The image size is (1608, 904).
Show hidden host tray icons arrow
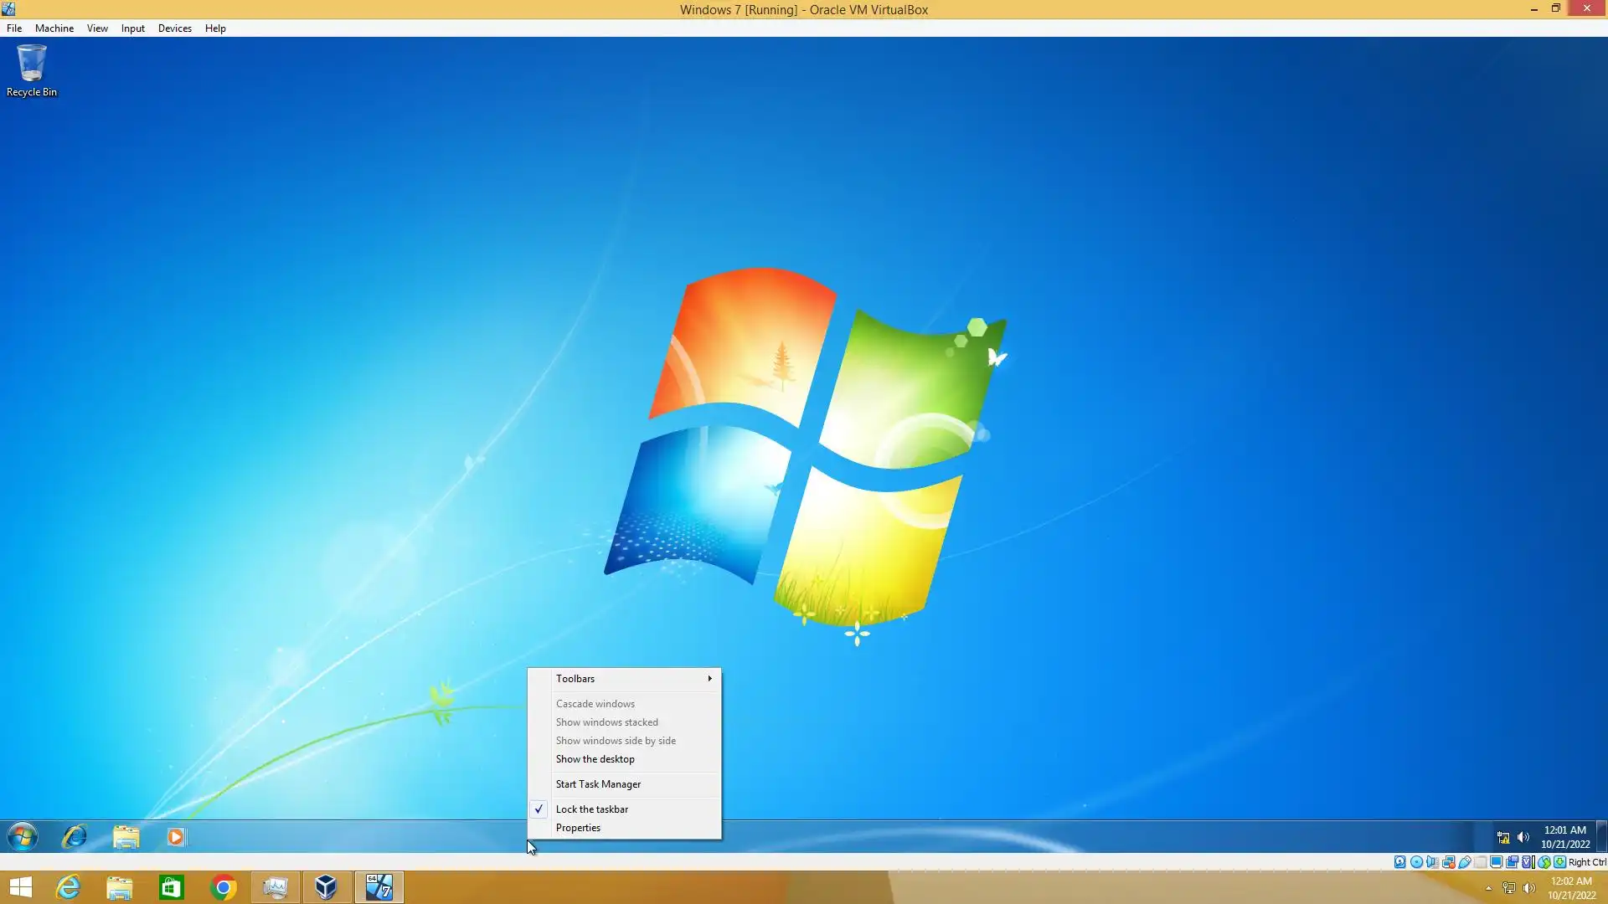pyautogui.click(x=1488, y=888)
